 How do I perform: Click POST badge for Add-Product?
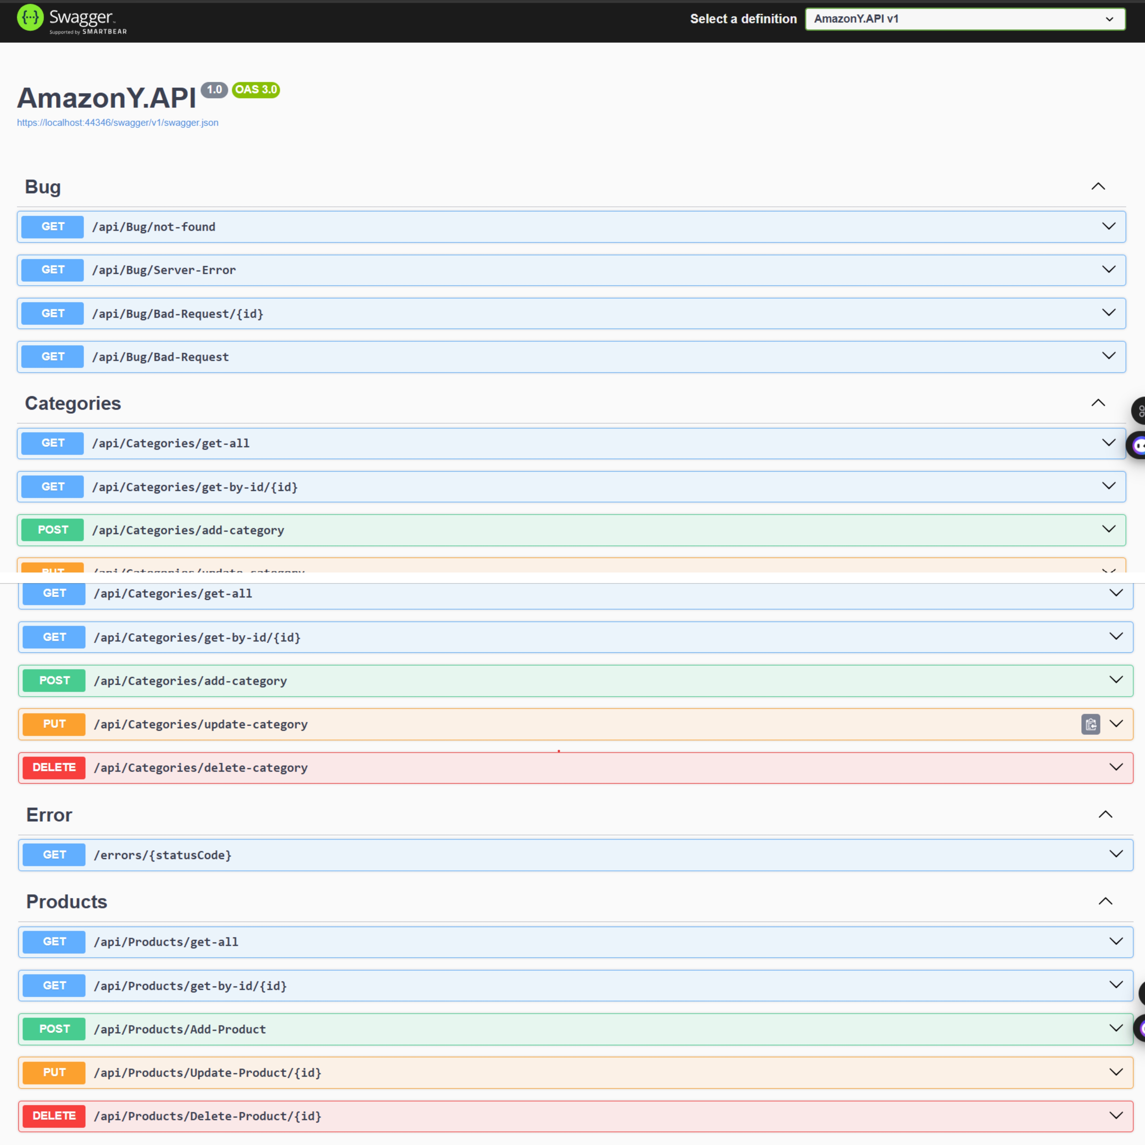click(x=54, y=1029)
